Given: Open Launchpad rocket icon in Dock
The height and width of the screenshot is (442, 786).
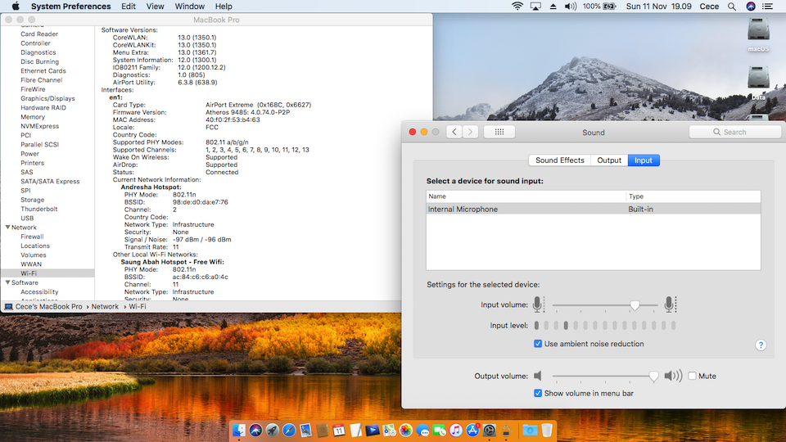Looking at the screenshot, I should pyautogui.click(x=272, y=430).
